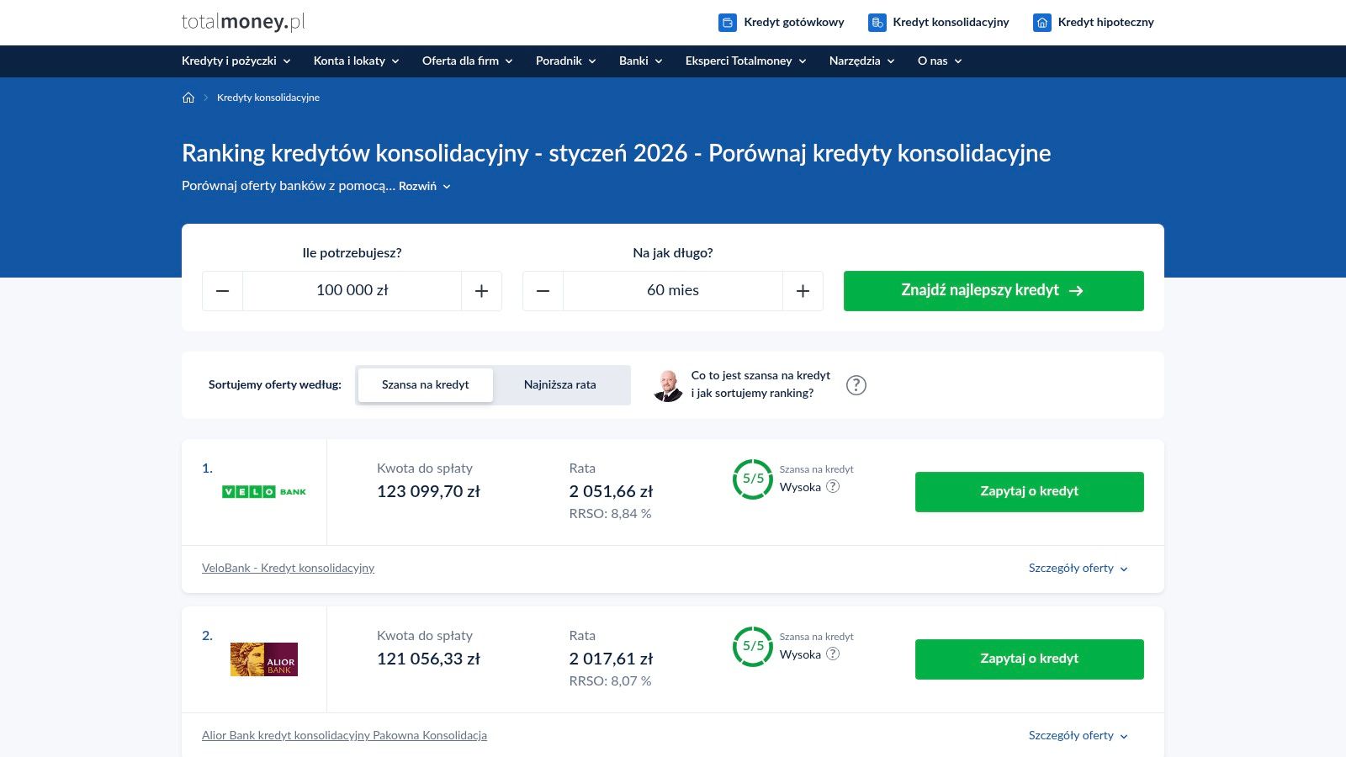Increase loan amount with plus button
The image size is (1346, 757).
pyautogui.click(x=482, y=291)
